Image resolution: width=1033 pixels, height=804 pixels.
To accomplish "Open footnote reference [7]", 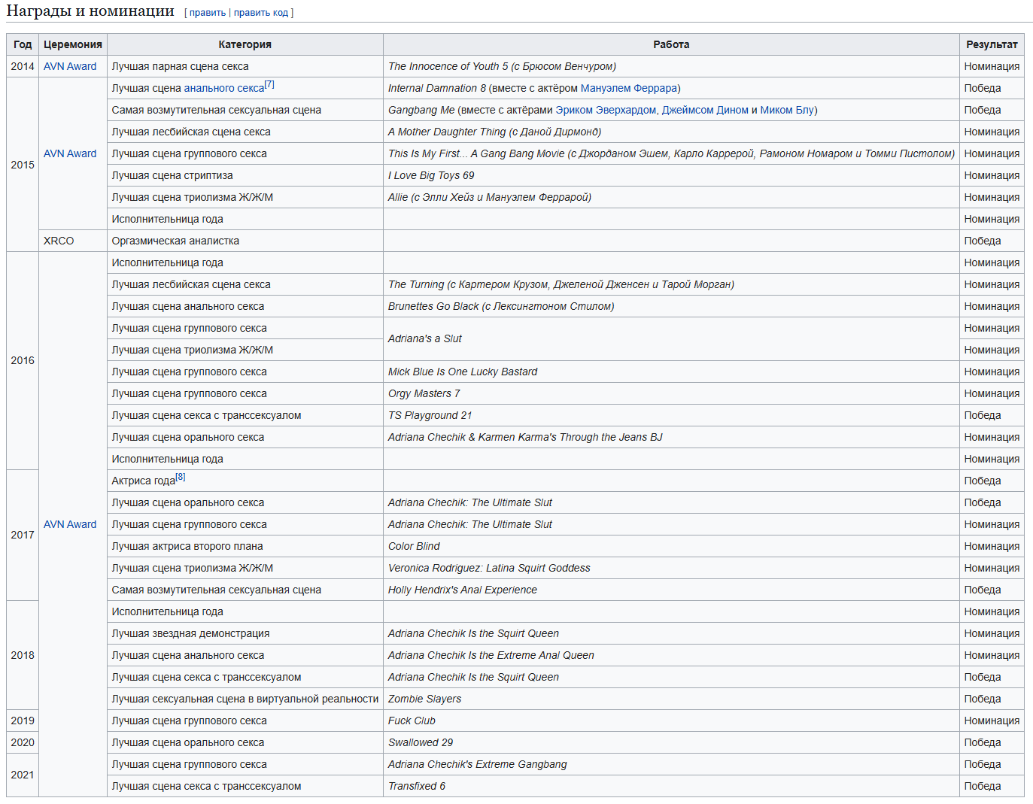I will tap(269, 84).
